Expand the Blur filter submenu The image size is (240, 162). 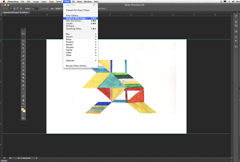point(81,34)
